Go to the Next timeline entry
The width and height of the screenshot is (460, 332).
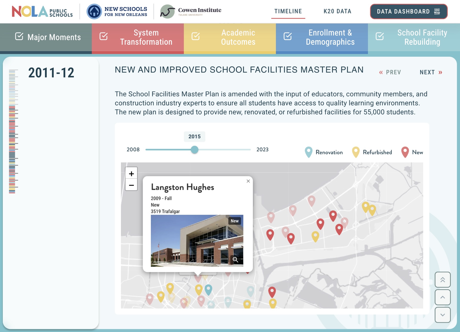click(431, 72)
